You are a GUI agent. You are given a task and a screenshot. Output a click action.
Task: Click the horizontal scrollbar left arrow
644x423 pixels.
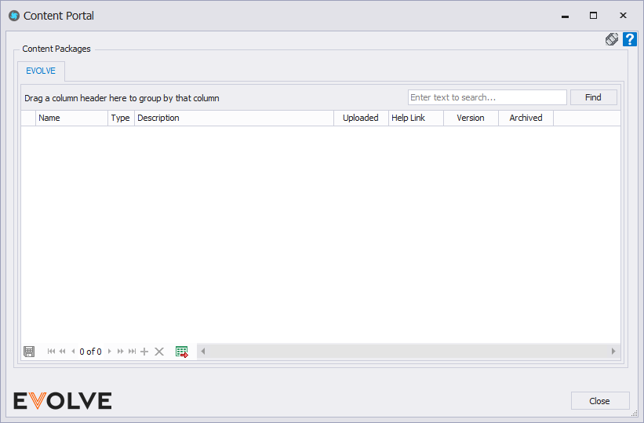[202, 352]
